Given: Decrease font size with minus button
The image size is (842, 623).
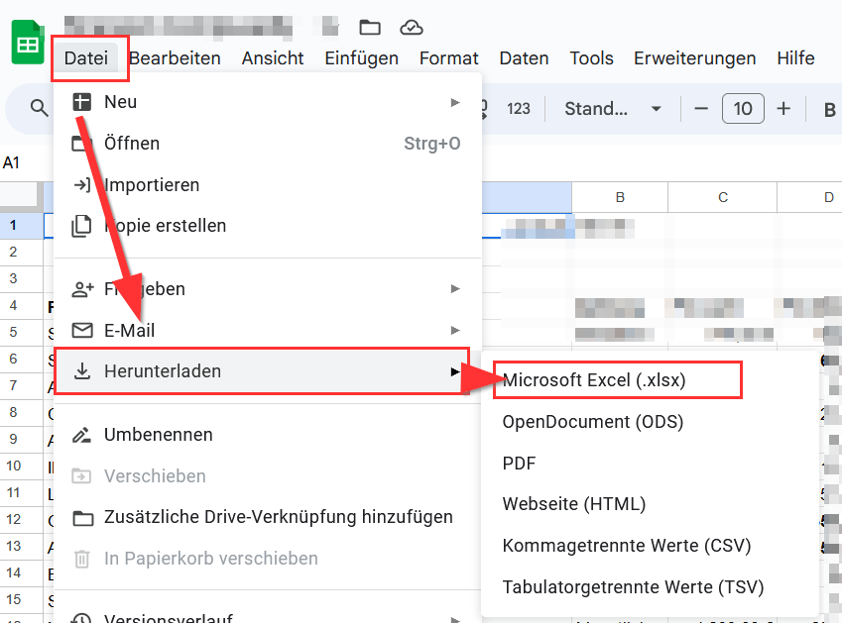Looking at the screenshot, I should pyautogui.click(x=701, y=109).
